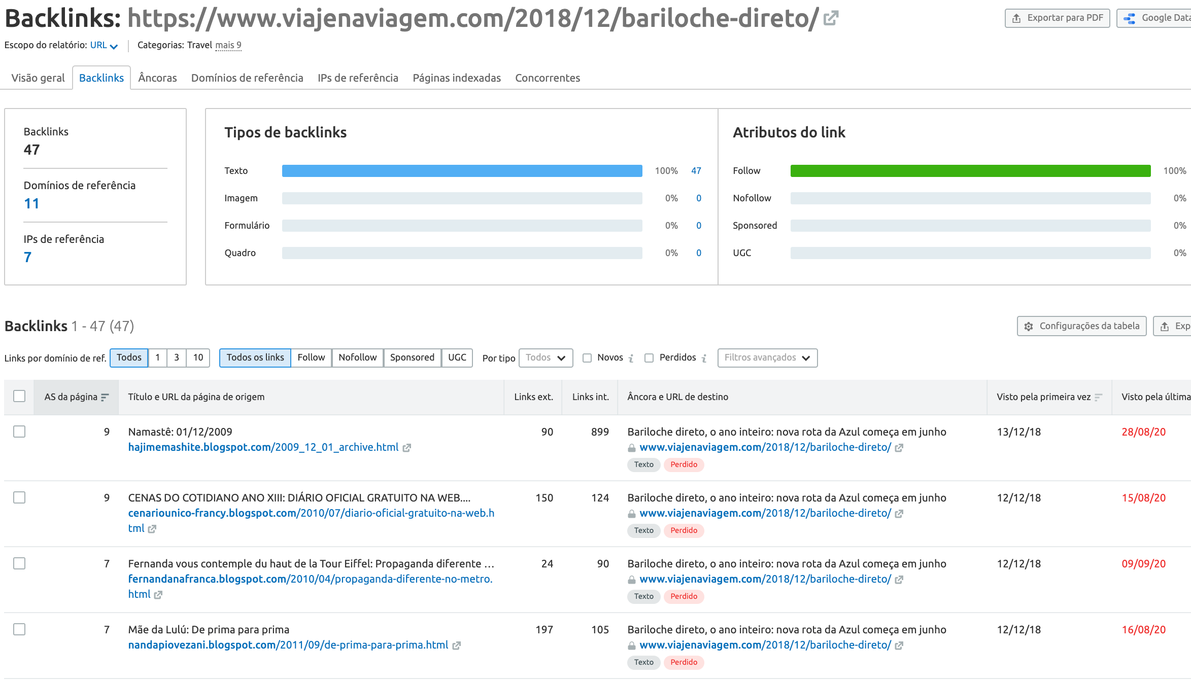Open Configurações da tabela settings
This screenshot has height=682, width=1191.
click(x=1081, y=326)
